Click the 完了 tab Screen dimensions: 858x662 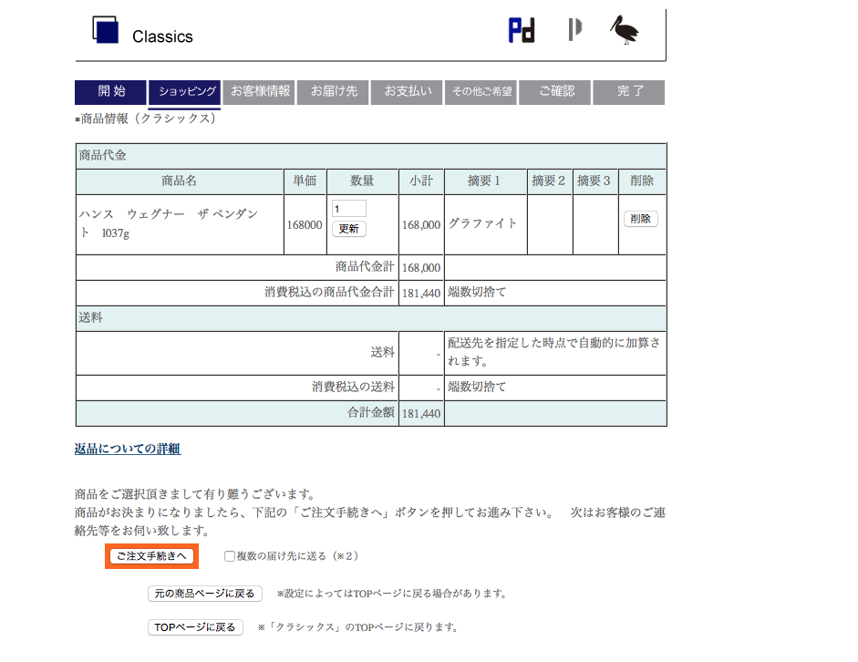click(x=628, y=92)
